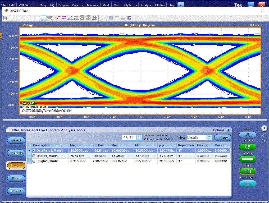Open the Analyze menu
269x203 pixels.
[146, 5]
